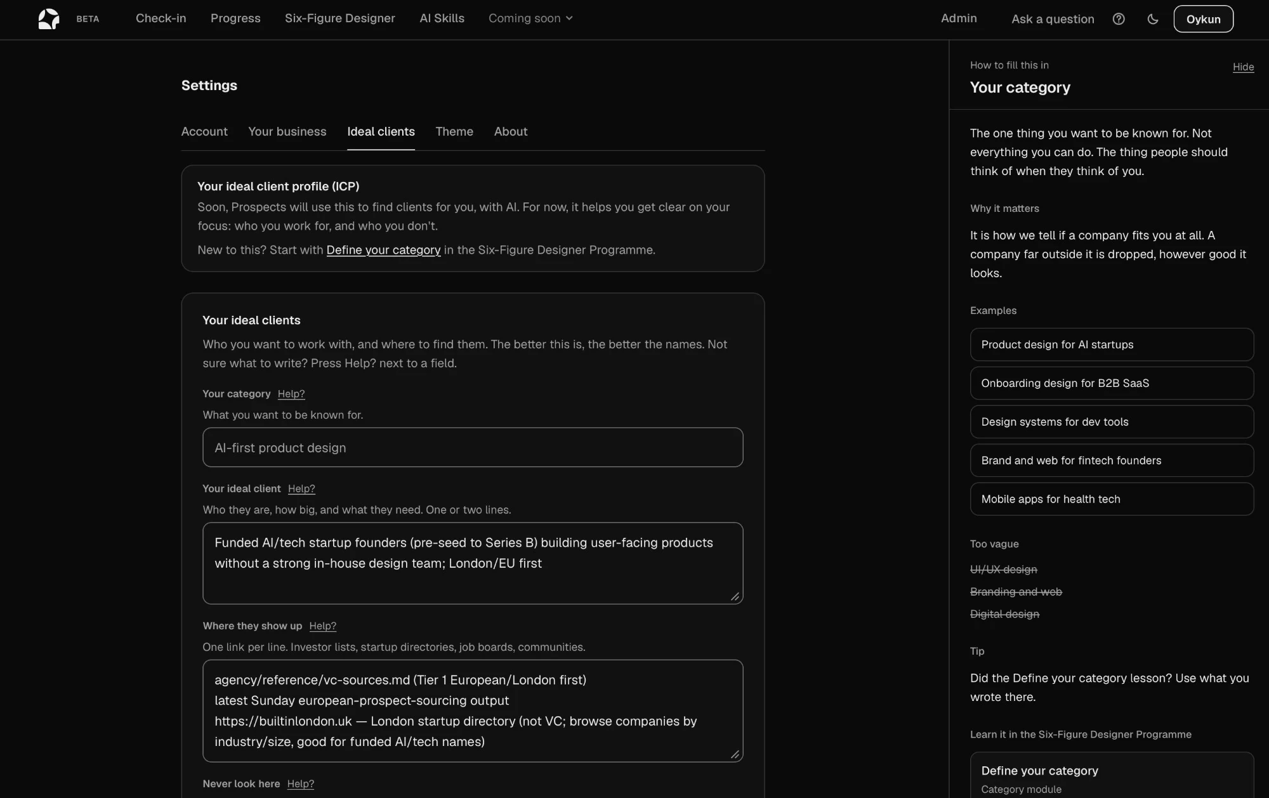The height and width of the screenshot is (798, 1269).
Task: Switch to the About tab
Action: (x=511, y=131)
